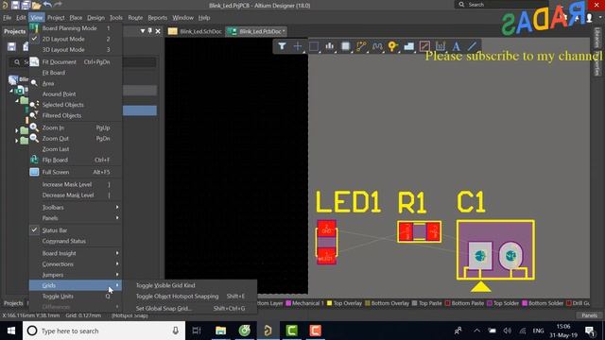Click the save icon in Projects panel
Image resolution: width=605 pixels, height=340 pixels.
11,46
